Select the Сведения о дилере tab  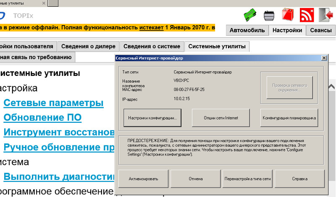pyautogui.click(x=88, y=47)
